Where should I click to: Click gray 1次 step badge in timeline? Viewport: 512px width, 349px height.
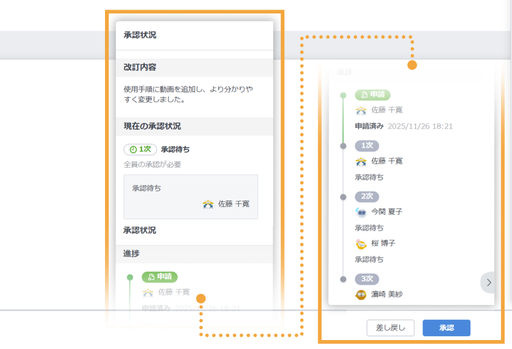(367, 146)
